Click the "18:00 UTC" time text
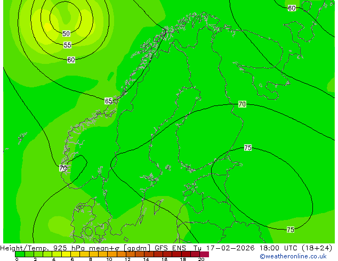The width and height of the screenshot is (338, 261). [x=279, y=248]
